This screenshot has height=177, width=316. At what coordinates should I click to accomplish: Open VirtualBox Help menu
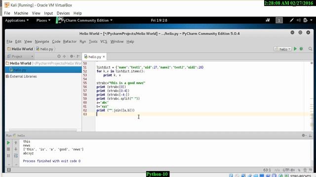tap(78, 13)
